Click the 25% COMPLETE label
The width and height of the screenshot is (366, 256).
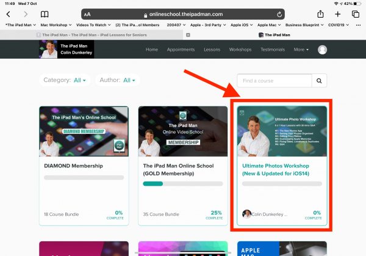[214, 214]
